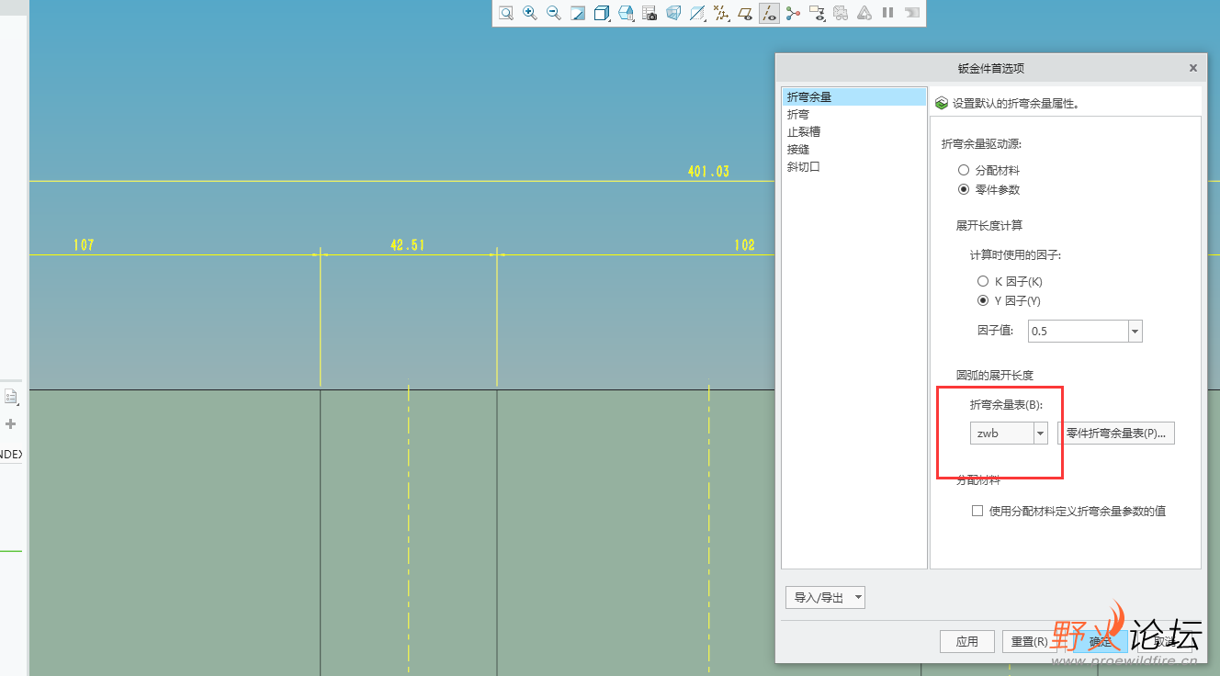Click the 确定 button
Viewport: 1220px width, 676px height.
tap(1101, 641)
